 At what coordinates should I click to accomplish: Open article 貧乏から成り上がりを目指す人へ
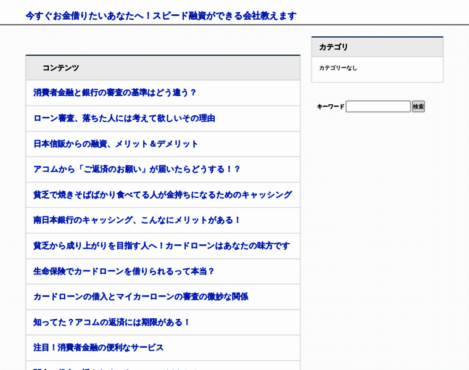(162, 246)
